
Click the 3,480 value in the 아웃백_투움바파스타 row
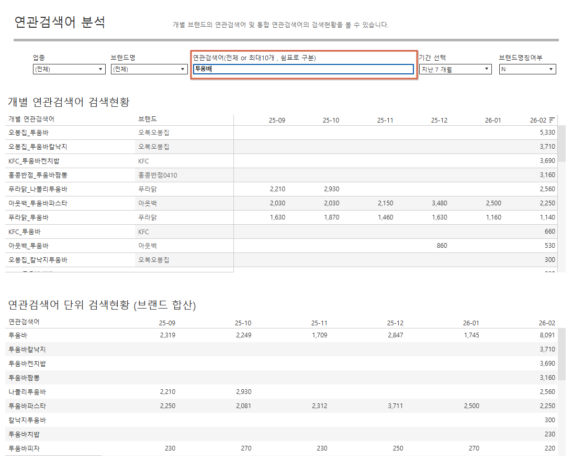[x=439, y=203]
